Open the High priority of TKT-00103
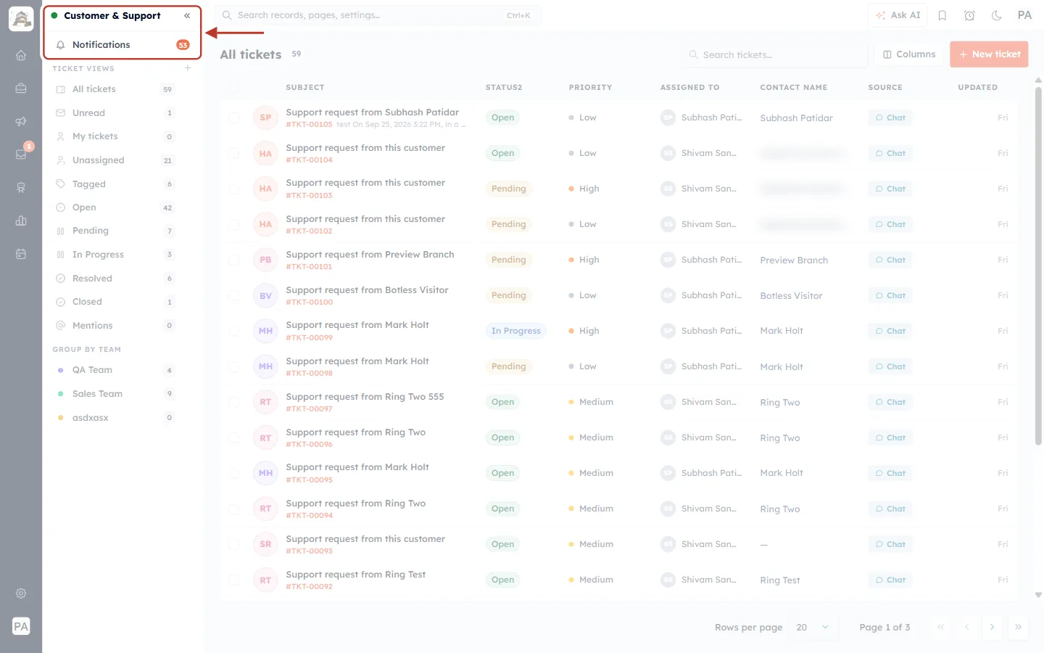This screenshot has width=1044, height=653. [584, 189]
